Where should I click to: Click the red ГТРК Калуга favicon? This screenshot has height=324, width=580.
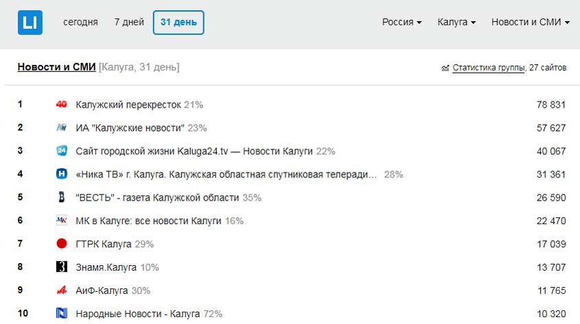[61, 245]
